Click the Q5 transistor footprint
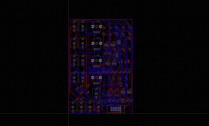This screenshot has width=209, height=126. click(106, 45)
